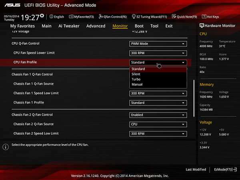This screenshot has width=240, height=180.
Task: Click Last Modified button
Action: pyautogui.click(x=196, y=170)
